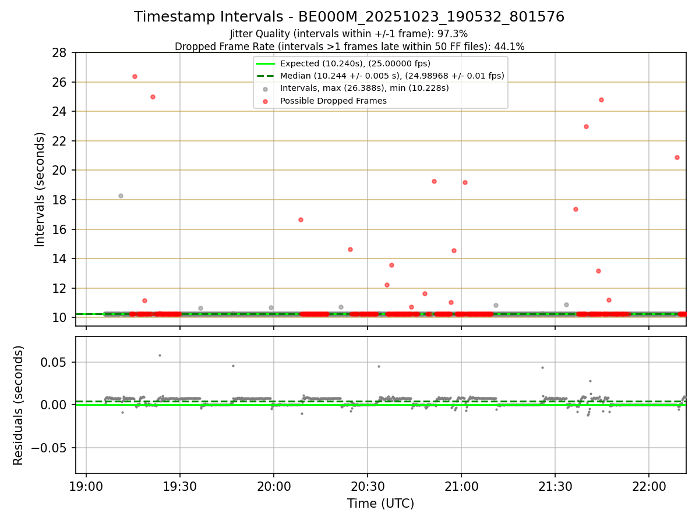Click the 'Intervals (seconds)' y-axis label
The width and height of the screenshot is (699, 524).
coord(40,189)
